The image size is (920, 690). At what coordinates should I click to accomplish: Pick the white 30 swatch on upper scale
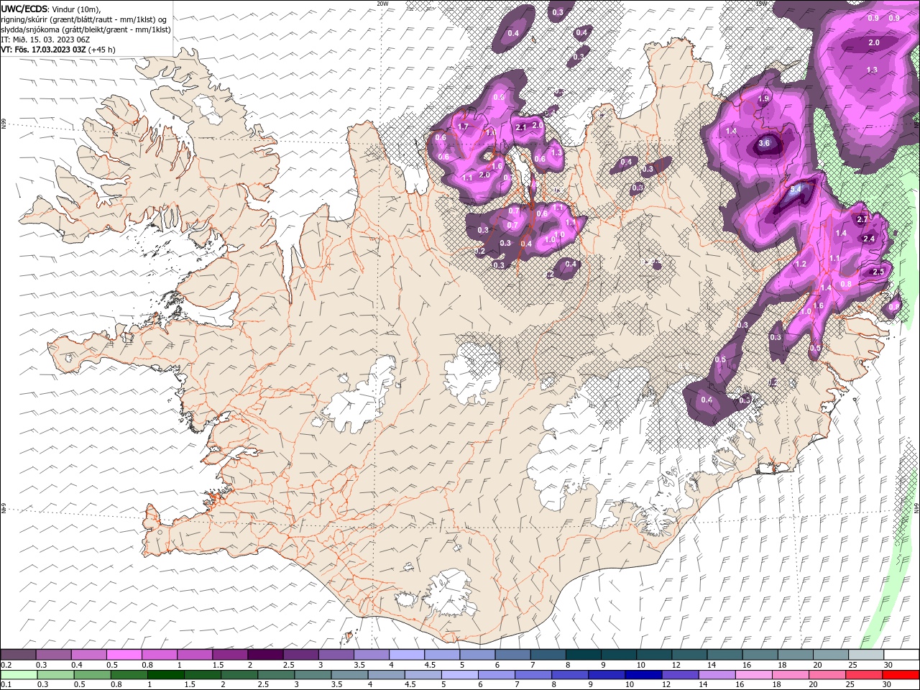tap(901, 655)
